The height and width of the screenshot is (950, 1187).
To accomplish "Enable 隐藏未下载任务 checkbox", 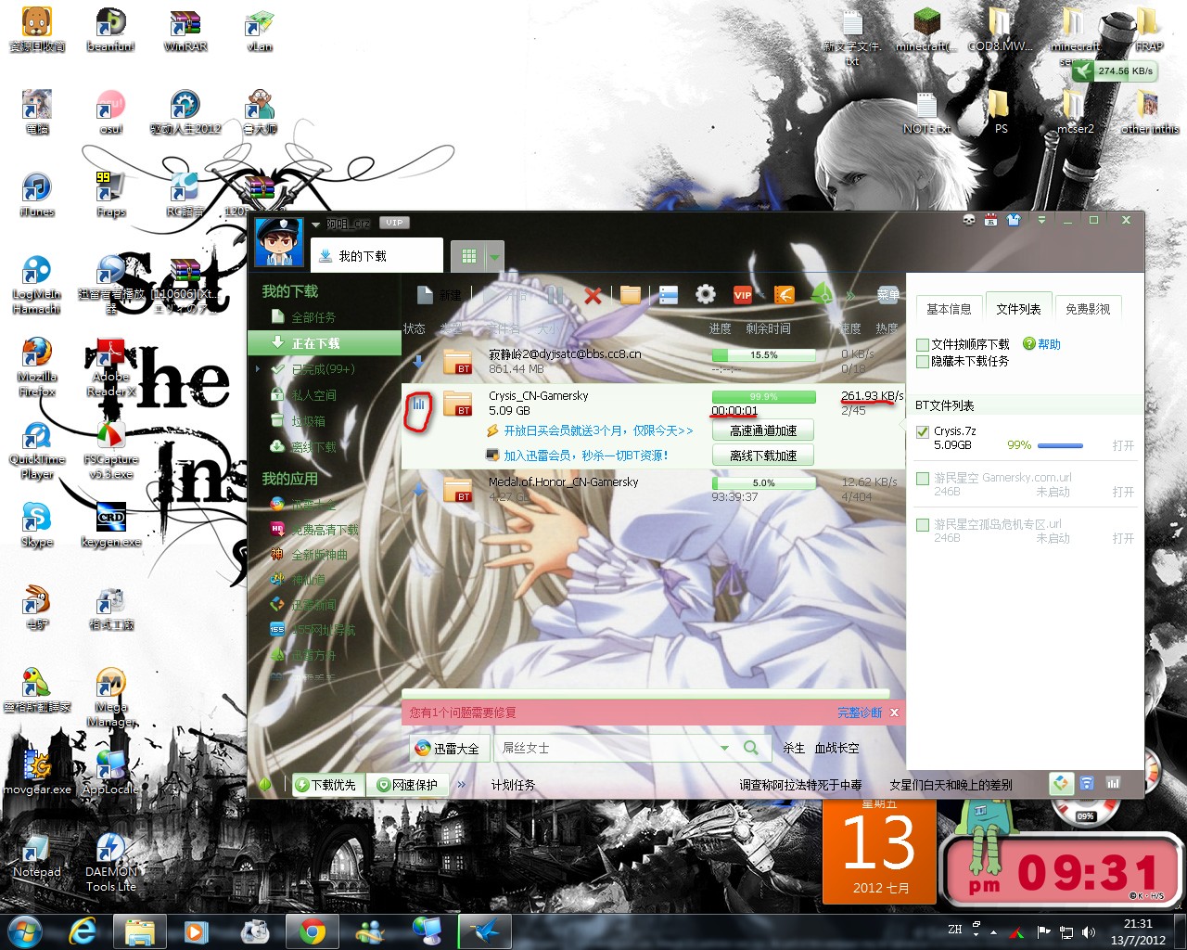I will pyautogui.click(x=923, y=361).
